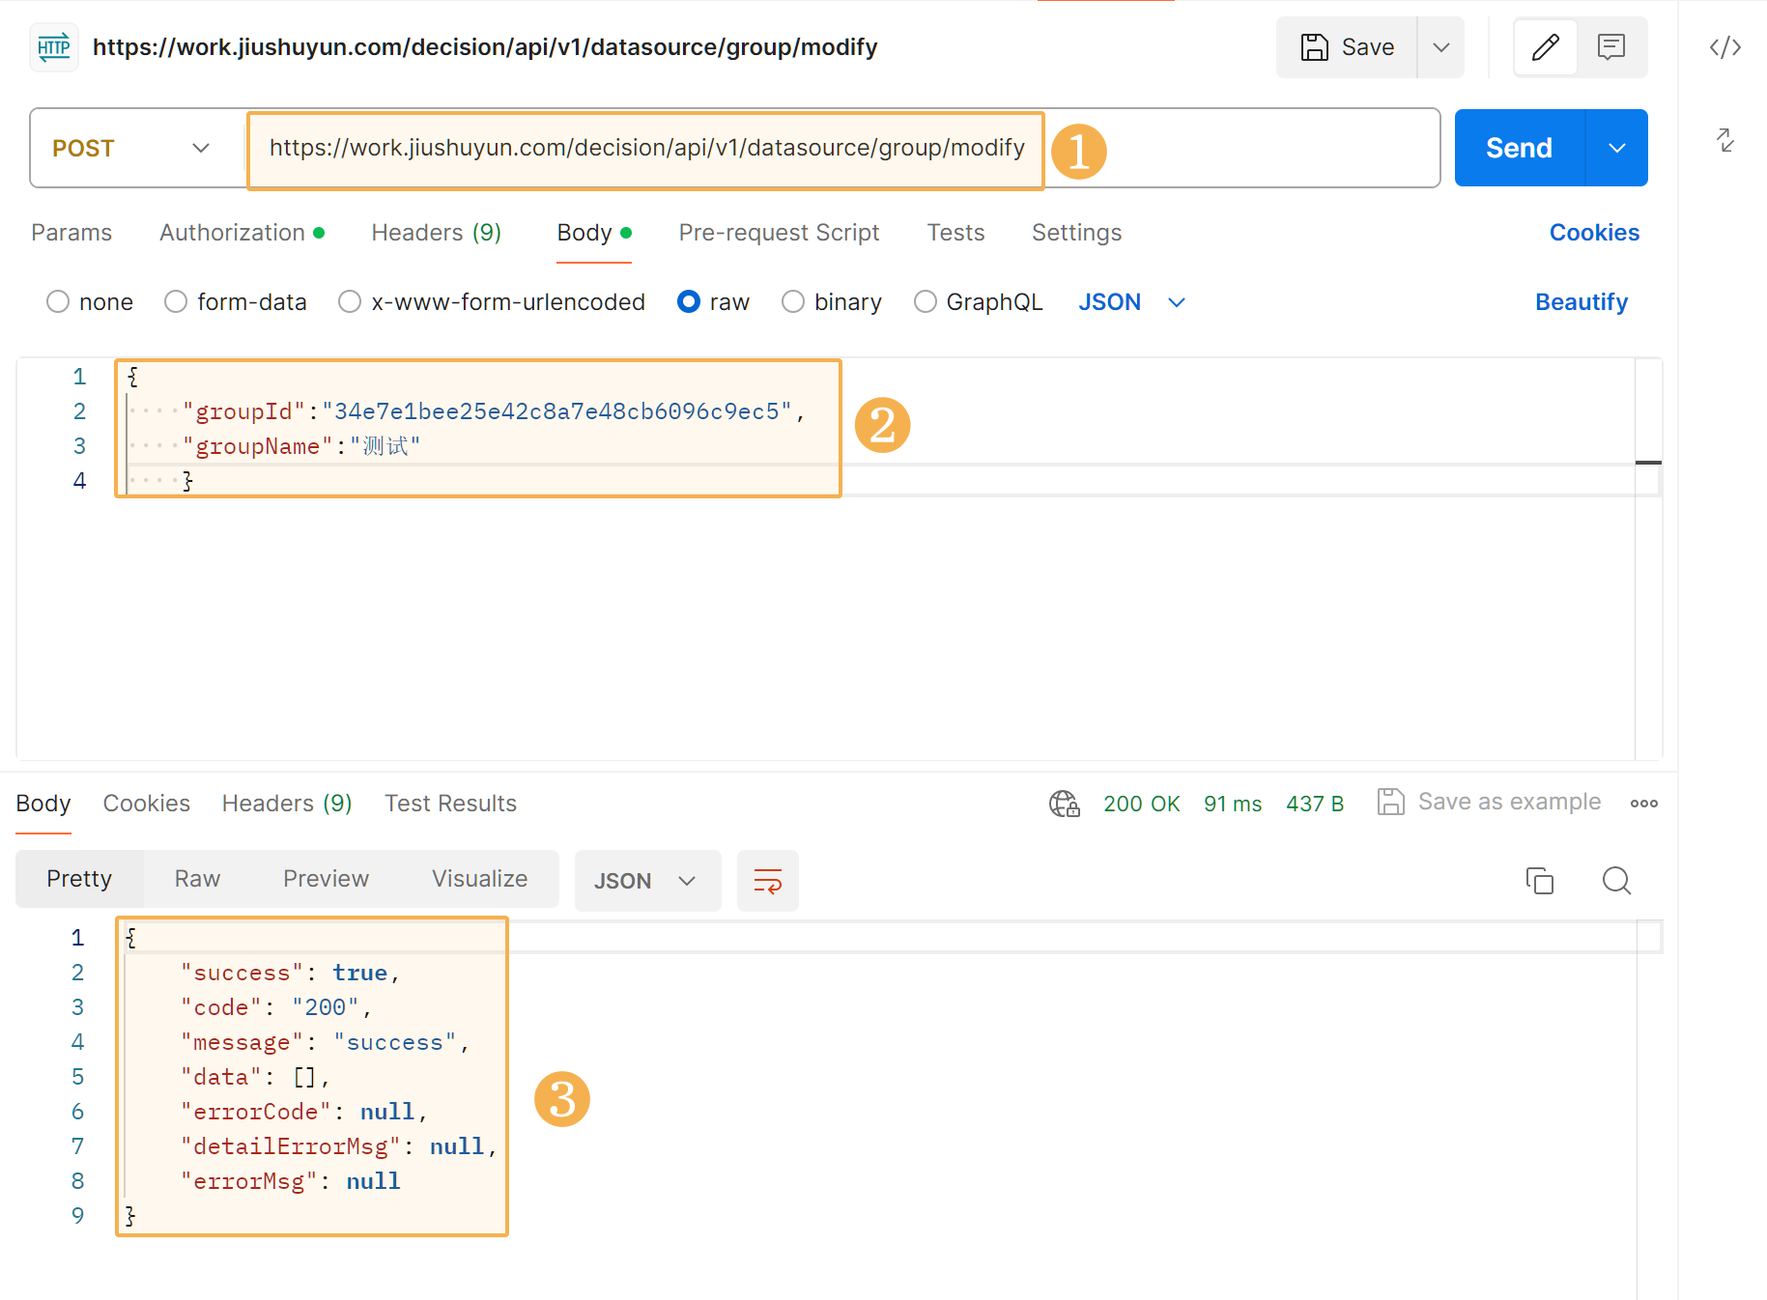Open the response more options ellipsis
Image resolution: width=1767 pixels, height=1300 pixels.
coord(1643,804)
